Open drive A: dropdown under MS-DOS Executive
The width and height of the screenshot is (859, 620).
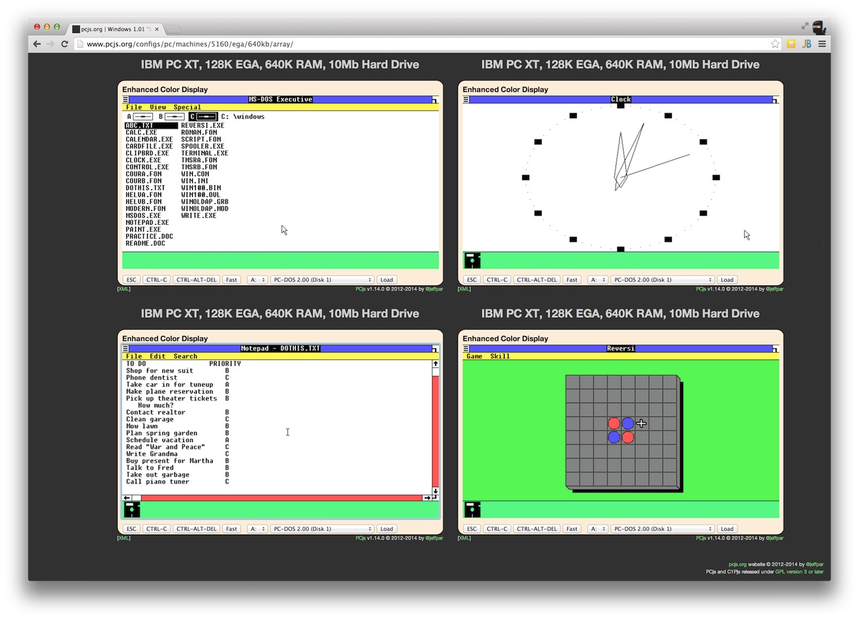pos(257,280)
